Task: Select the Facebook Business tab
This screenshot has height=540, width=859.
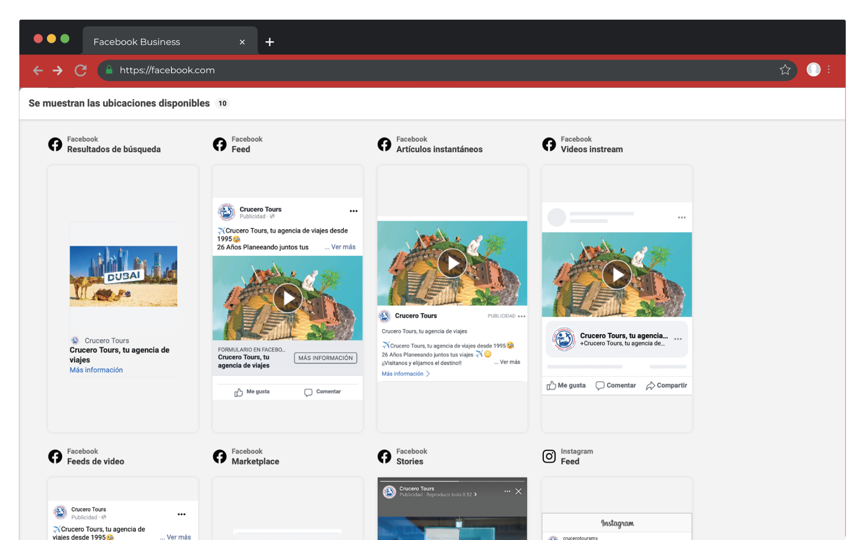Action: pyautogui.click(x=137, y=42)
